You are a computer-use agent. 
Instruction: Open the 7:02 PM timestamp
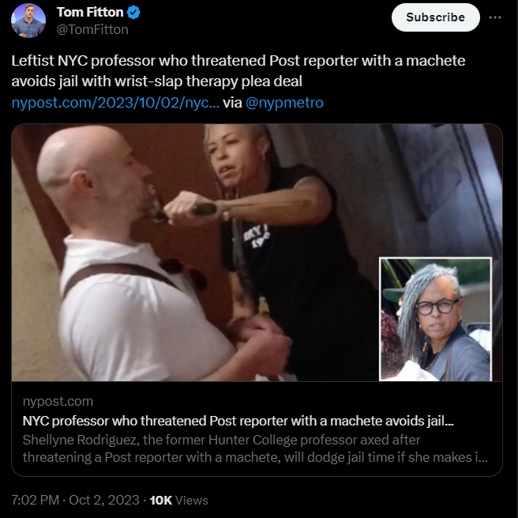click(36, 500)
